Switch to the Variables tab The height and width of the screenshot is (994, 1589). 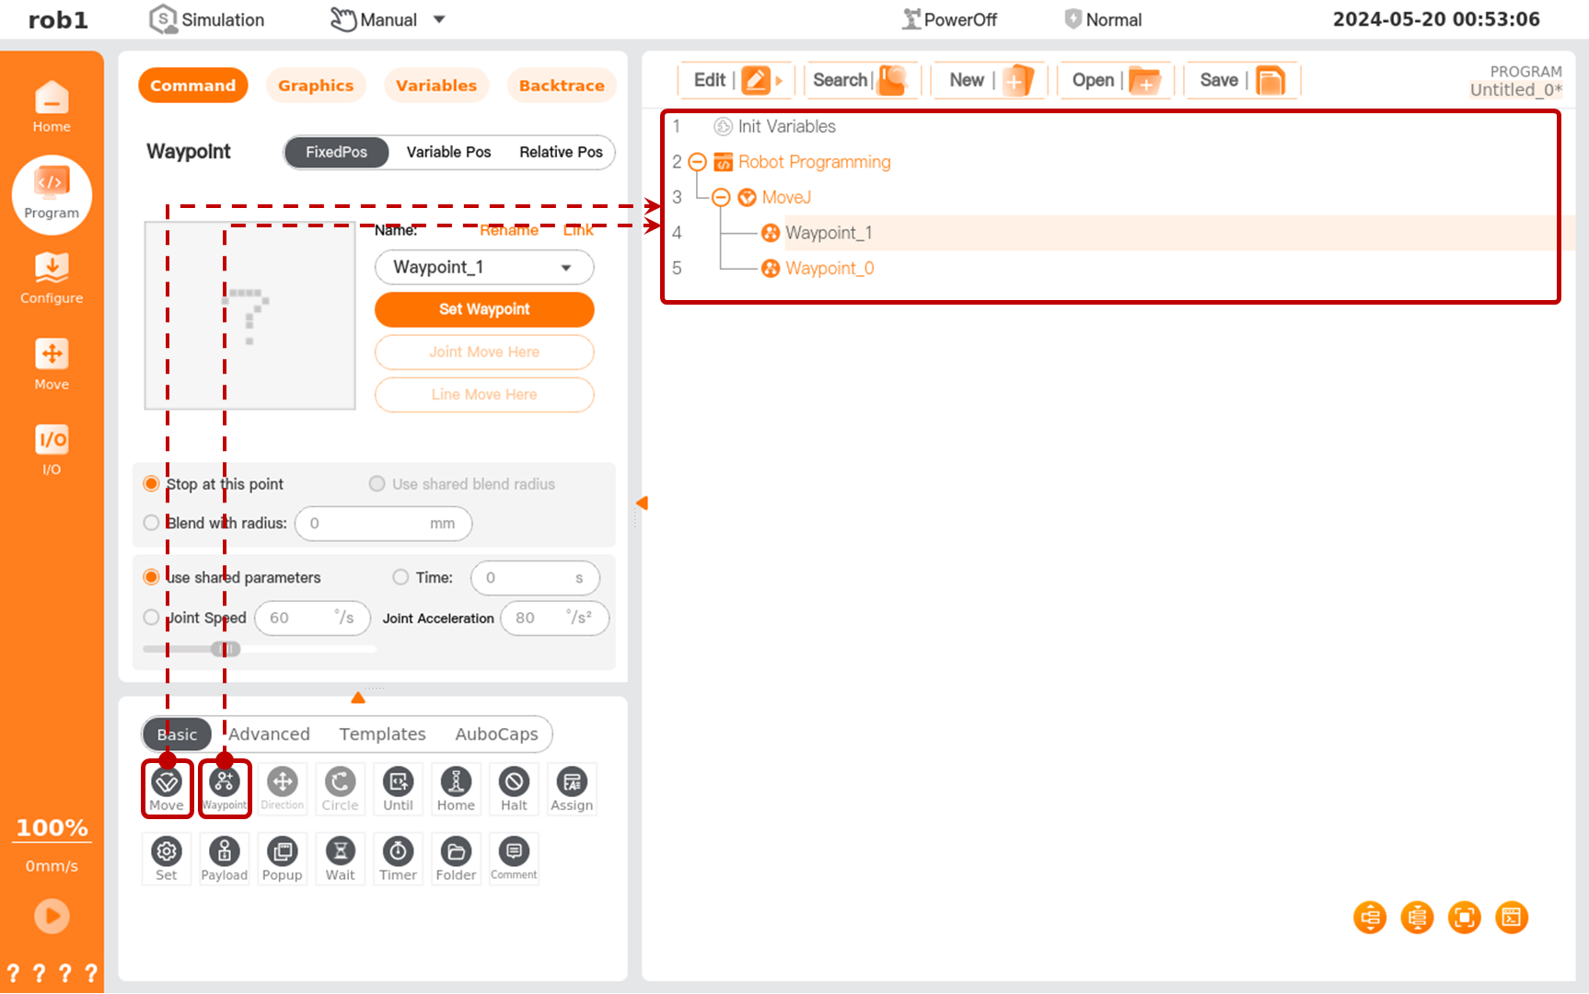[436, 86]
